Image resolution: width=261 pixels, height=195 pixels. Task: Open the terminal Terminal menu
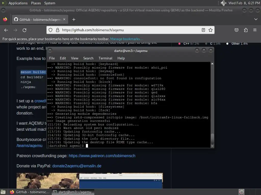(x=105, y=58)
